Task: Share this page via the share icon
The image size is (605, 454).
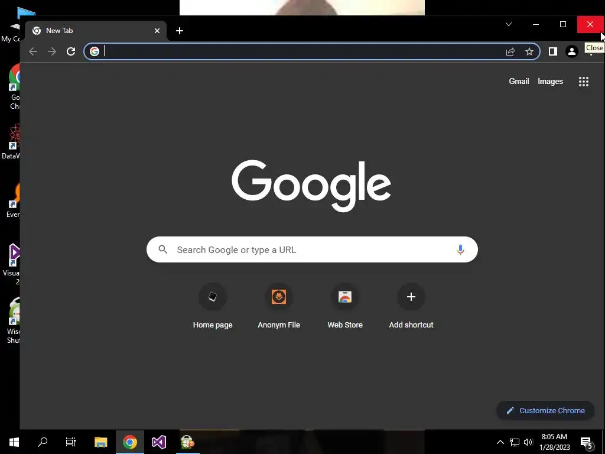Action: 510,51
